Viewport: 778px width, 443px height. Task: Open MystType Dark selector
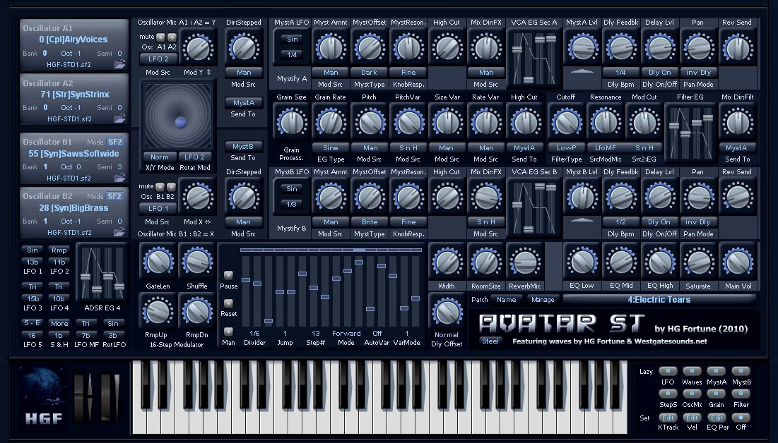369,73
